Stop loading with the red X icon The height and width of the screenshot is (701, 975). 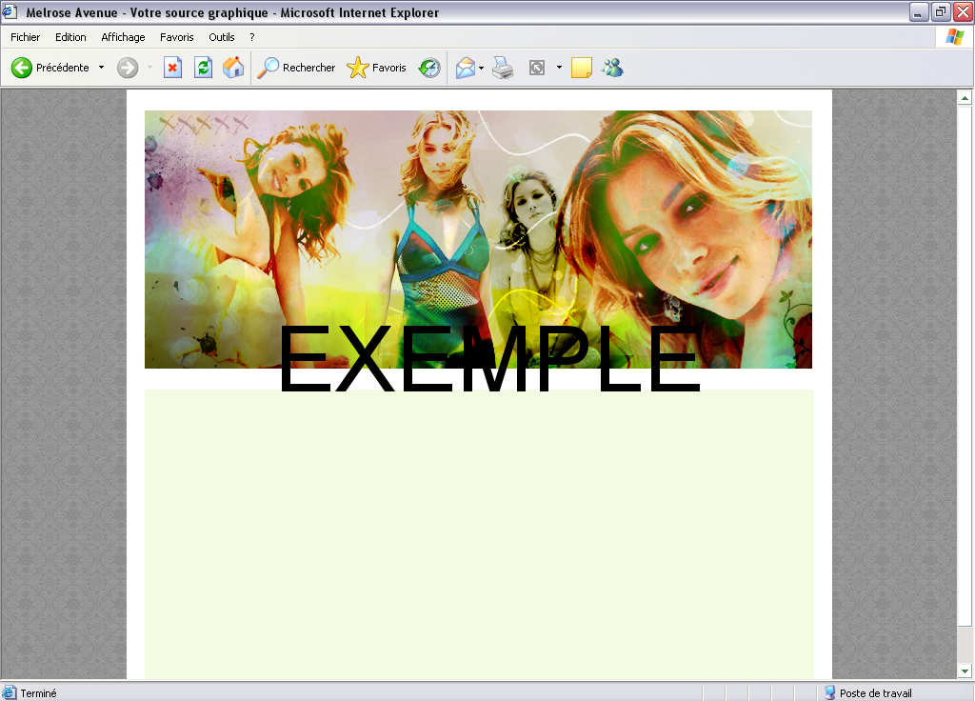(x=173, y=68)
